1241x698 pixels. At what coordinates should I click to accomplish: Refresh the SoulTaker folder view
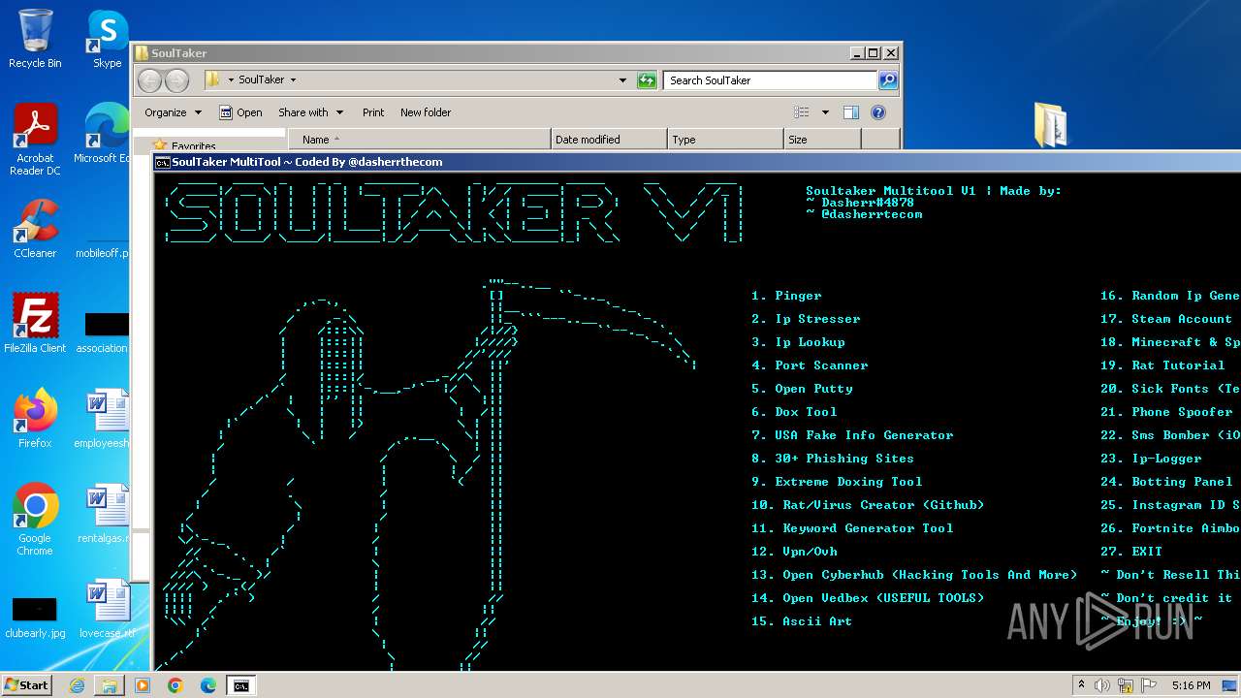click(x=647, y=80)
